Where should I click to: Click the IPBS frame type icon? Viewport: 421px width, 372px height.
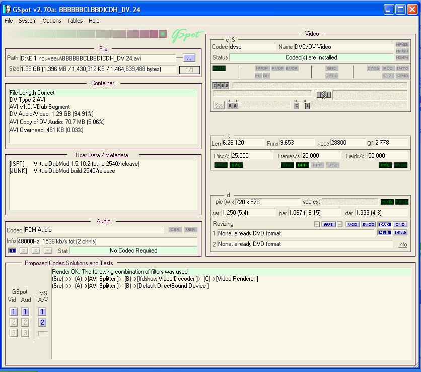[x=221, y=86]
